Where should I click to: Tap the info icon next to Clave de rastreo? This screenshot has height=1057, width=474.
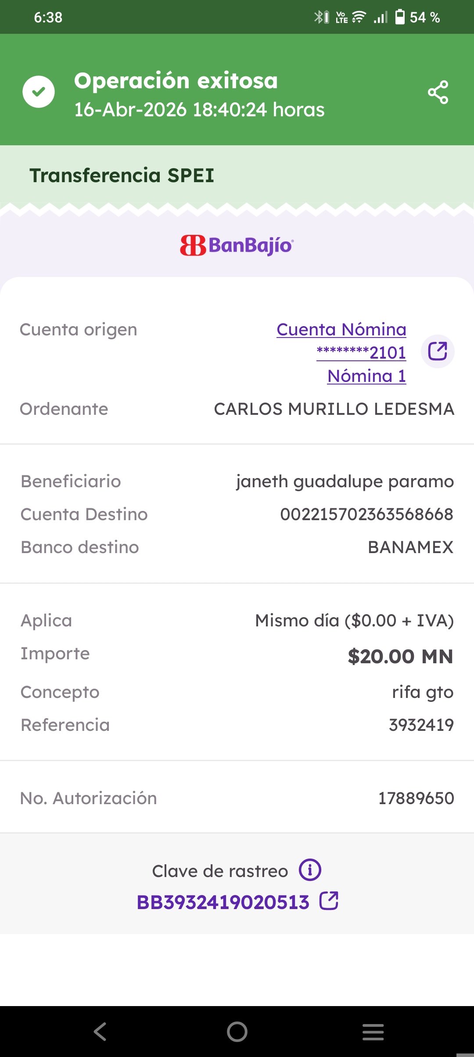coord(310,870)
